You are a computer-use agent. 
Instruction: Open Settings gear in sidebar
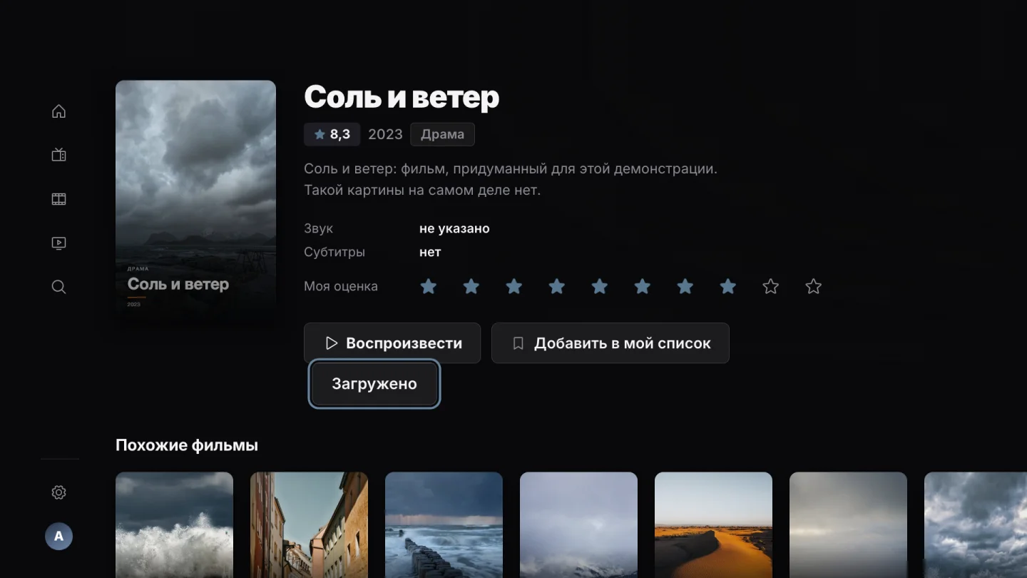(x=59, y=492)
